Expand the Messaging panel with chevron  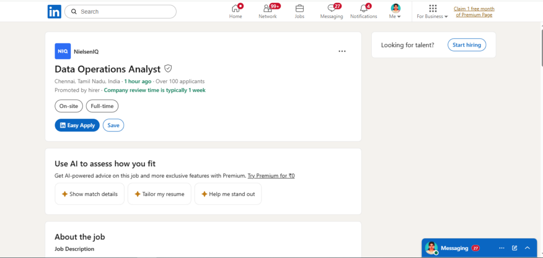pos(528,248)
